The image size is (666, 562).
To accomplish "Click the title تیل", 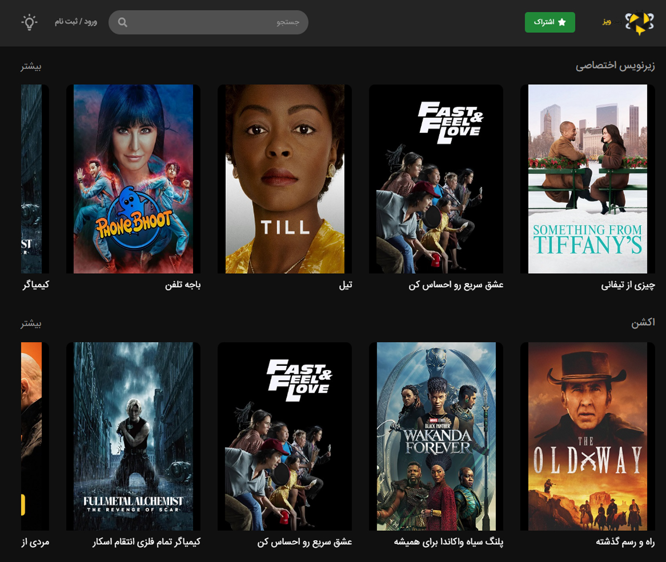I will point(345,285).
